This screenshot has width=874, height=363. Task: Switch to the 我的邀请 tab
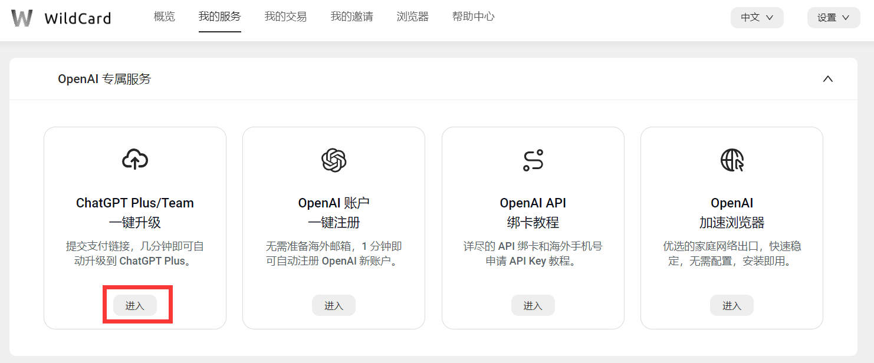pos(352,16)
